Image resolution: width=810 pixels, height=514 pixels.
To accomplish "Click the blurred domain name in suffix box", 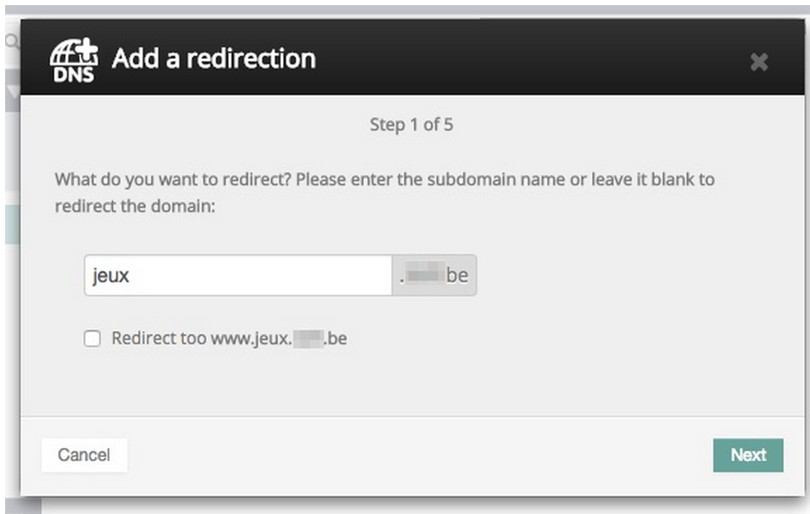I will pos(425,276).
